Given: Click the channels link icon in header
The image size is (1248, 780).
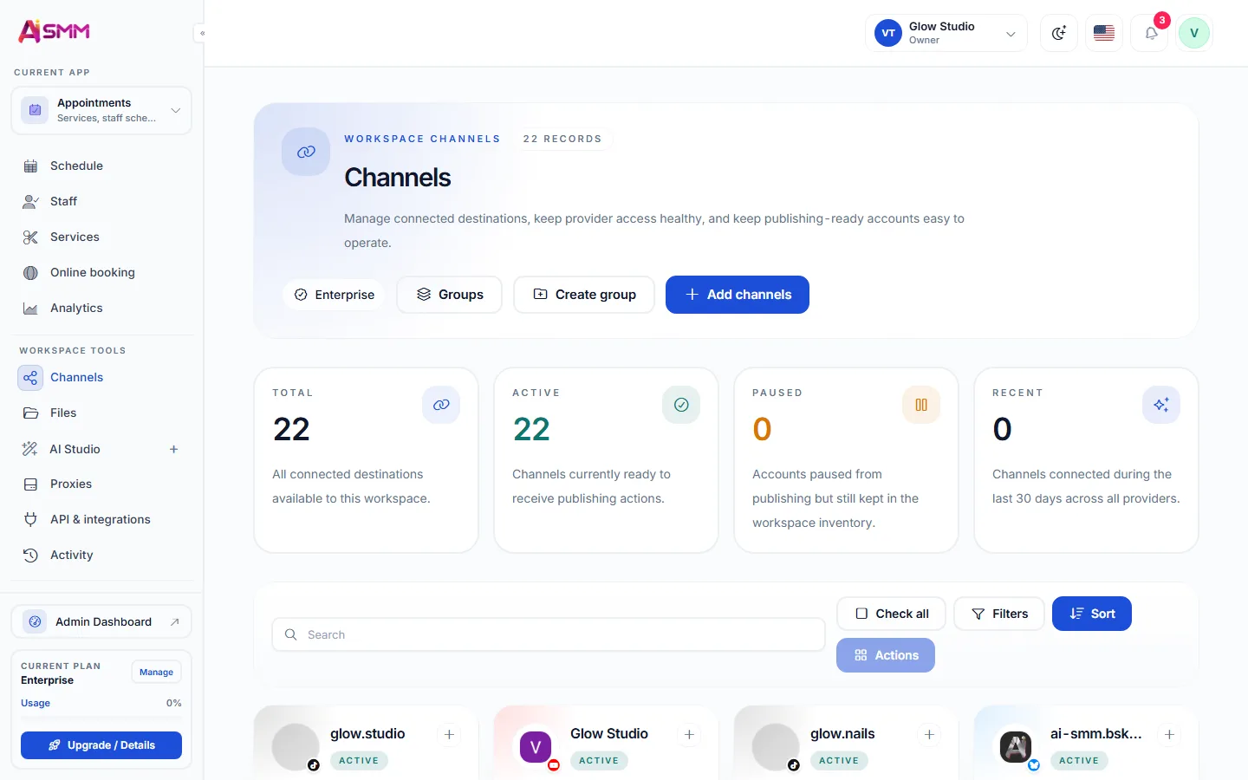Looking at the screenshot, I should pyautogui.click(x=306, y=152).
